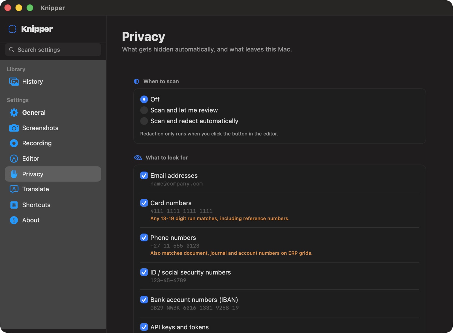Image resolution: width=453 pixels, height=333 pixels.
Task: Click the About info icon
Action: point(14,220)
